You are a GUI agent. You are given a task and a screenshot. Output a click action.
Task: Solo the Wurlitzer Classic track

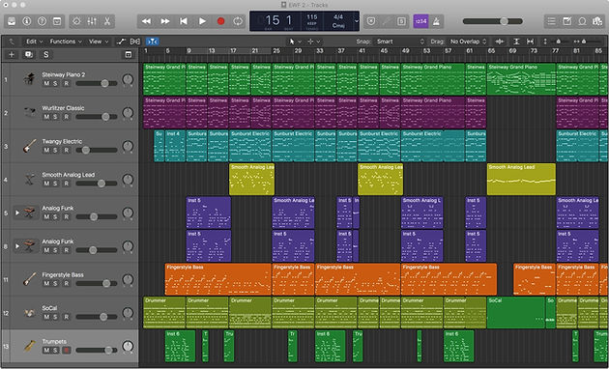pos(55,117)
